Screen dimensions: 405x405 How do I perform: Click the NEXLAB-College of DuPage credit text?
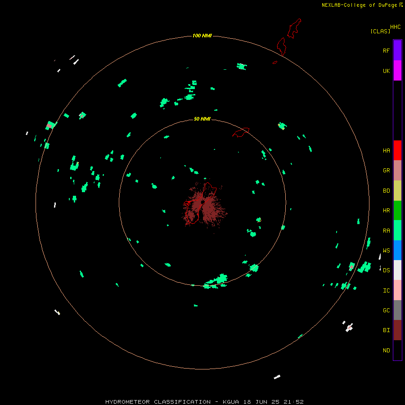coord(359,5)
